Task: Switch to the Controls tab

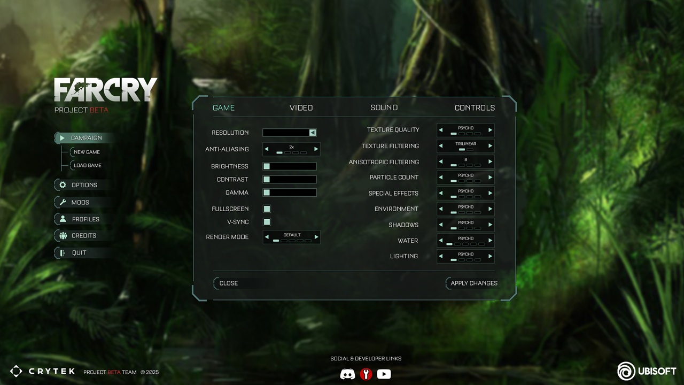Action: 475,107
